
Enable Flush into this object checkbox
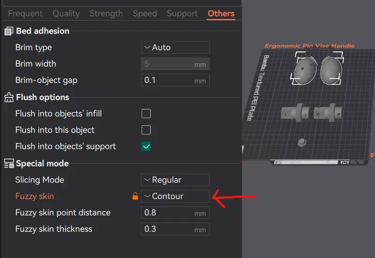146,130
